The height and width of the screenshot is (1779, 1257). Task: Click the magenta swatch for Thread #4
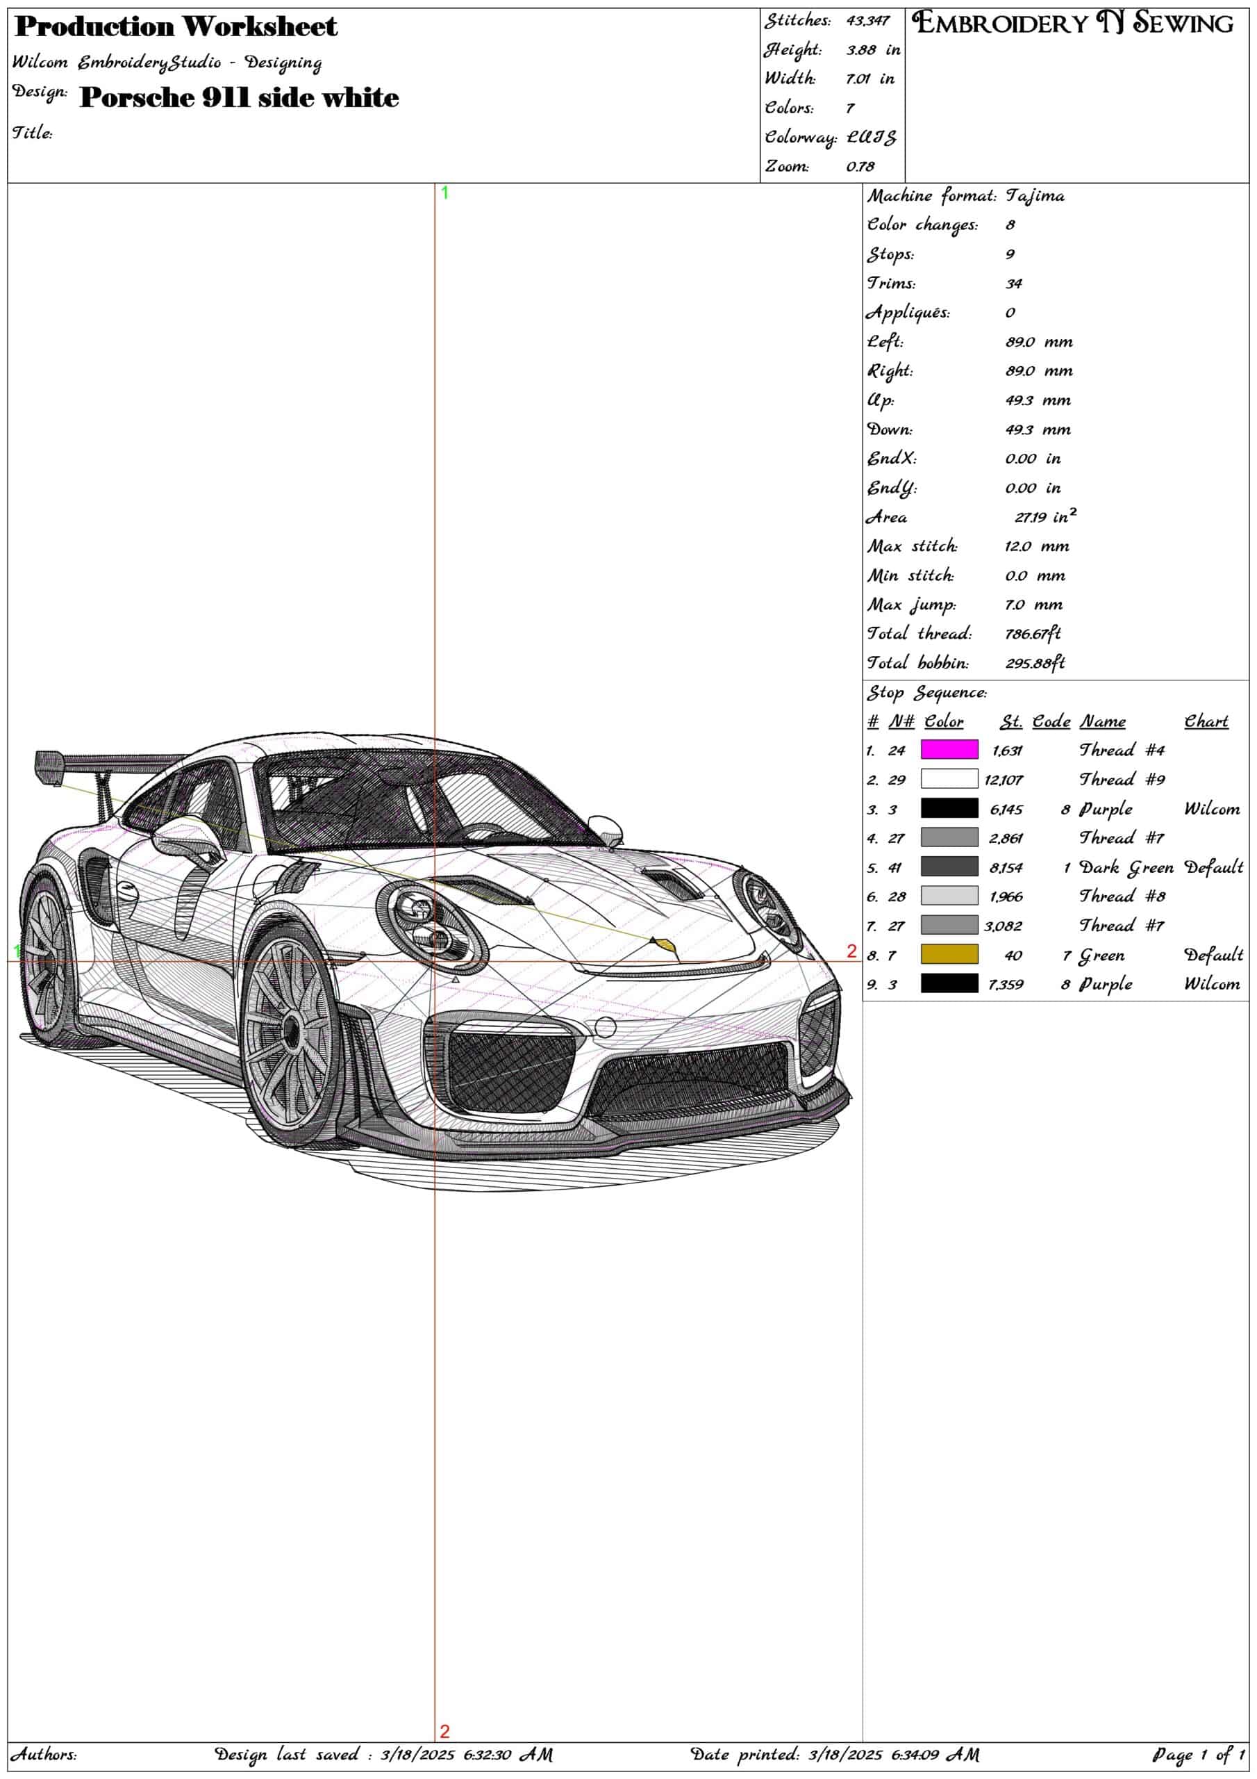point(949,749)
